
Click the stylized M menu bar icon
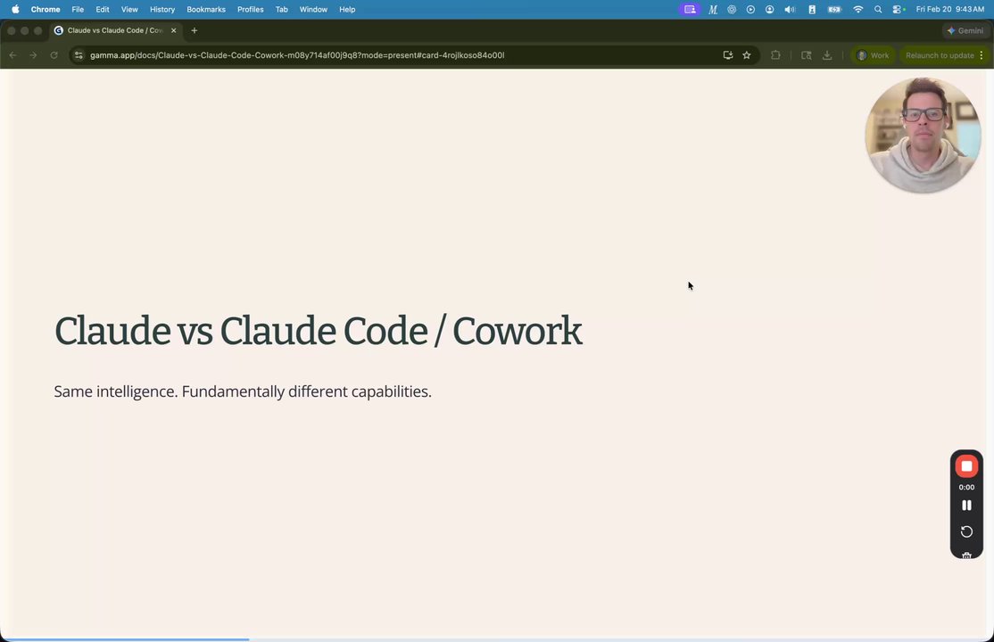pyautogui.click(x=713, y=10)
